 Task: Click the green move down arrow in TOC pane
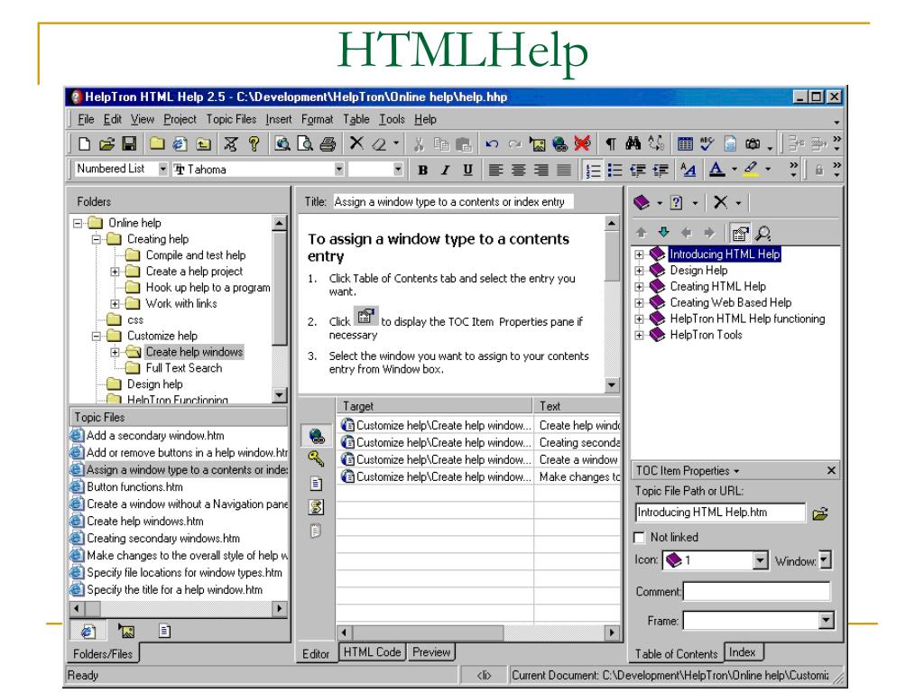click(663, 232)
